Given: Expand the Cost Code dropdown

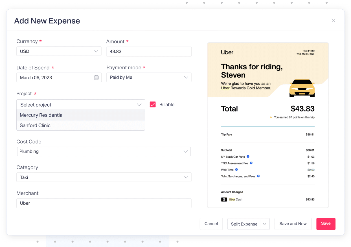Looking at the screenshot, I should (x=186, y=151).
